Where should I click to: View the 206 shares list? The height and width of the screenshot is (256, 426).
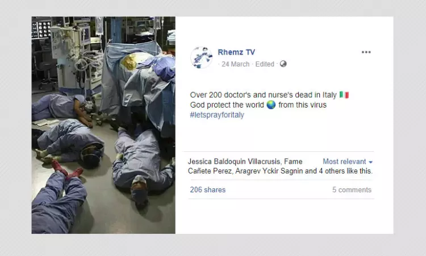208,190
